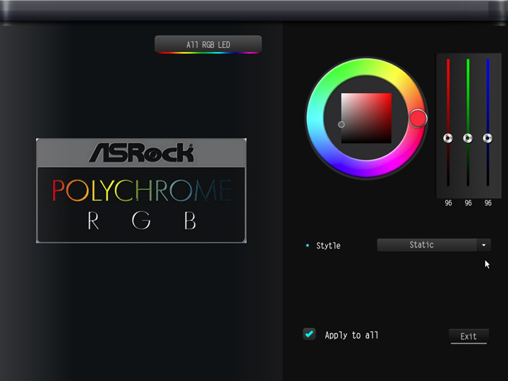
Task: Click the saturation picker dot in color square
Action: [x=341, y=124]
